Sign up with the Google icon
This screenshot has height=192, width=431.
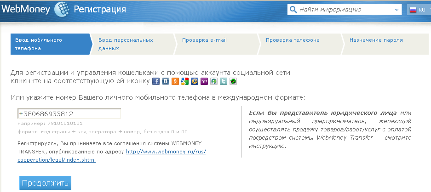click(x=185, y=82)
